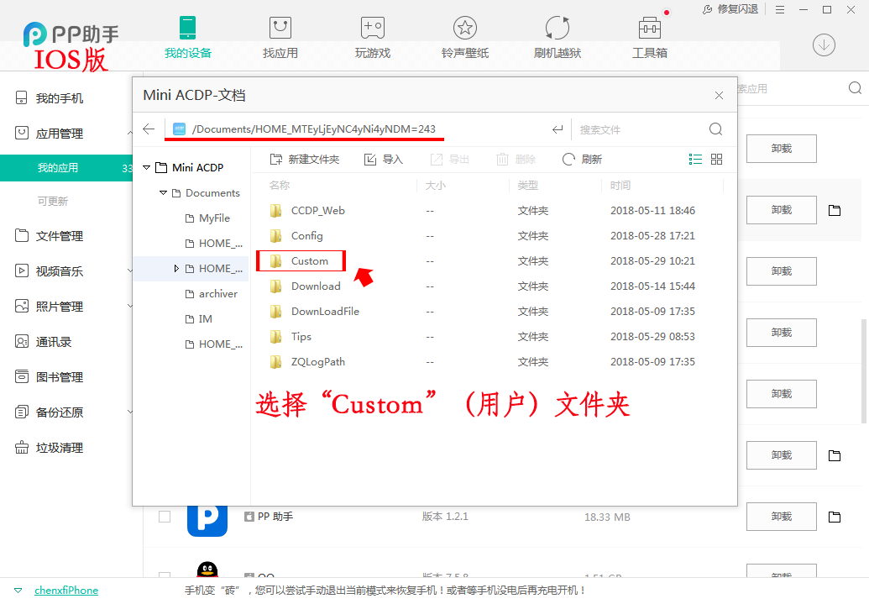Click the path address field
The image size is (869, 604).
(354, 129)
